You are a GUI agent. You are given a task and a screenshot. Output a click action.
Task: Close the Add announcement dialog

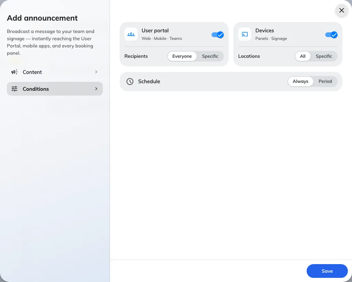click(x=341, y=10)
